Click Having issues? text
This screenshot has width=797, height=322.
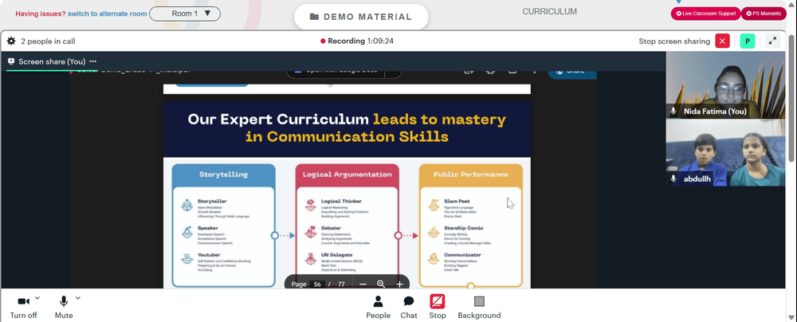[x=41, y=14]
